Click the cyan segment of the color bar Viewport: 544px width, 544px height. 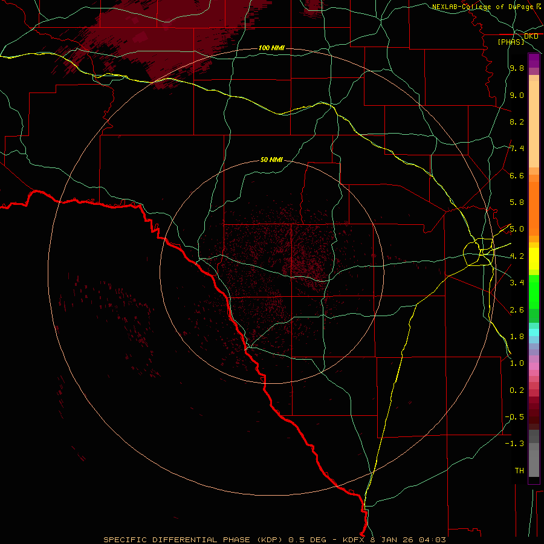tap(534, 332)
